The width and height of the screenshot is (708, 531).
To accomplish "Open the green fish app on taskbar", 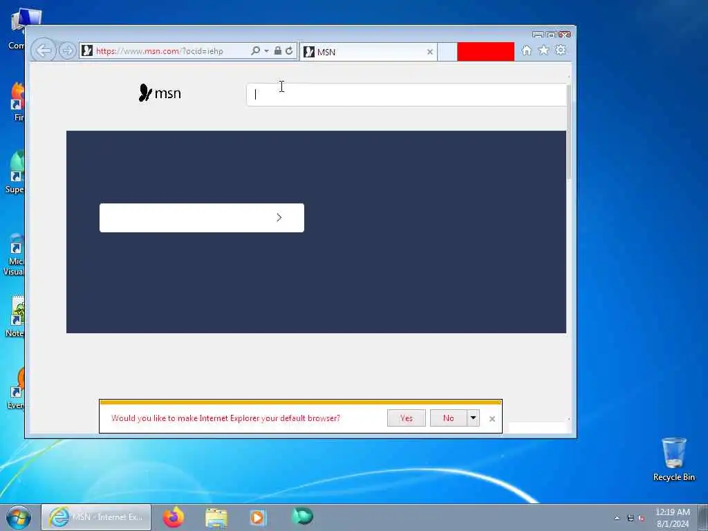I will [x=301, y=516].
